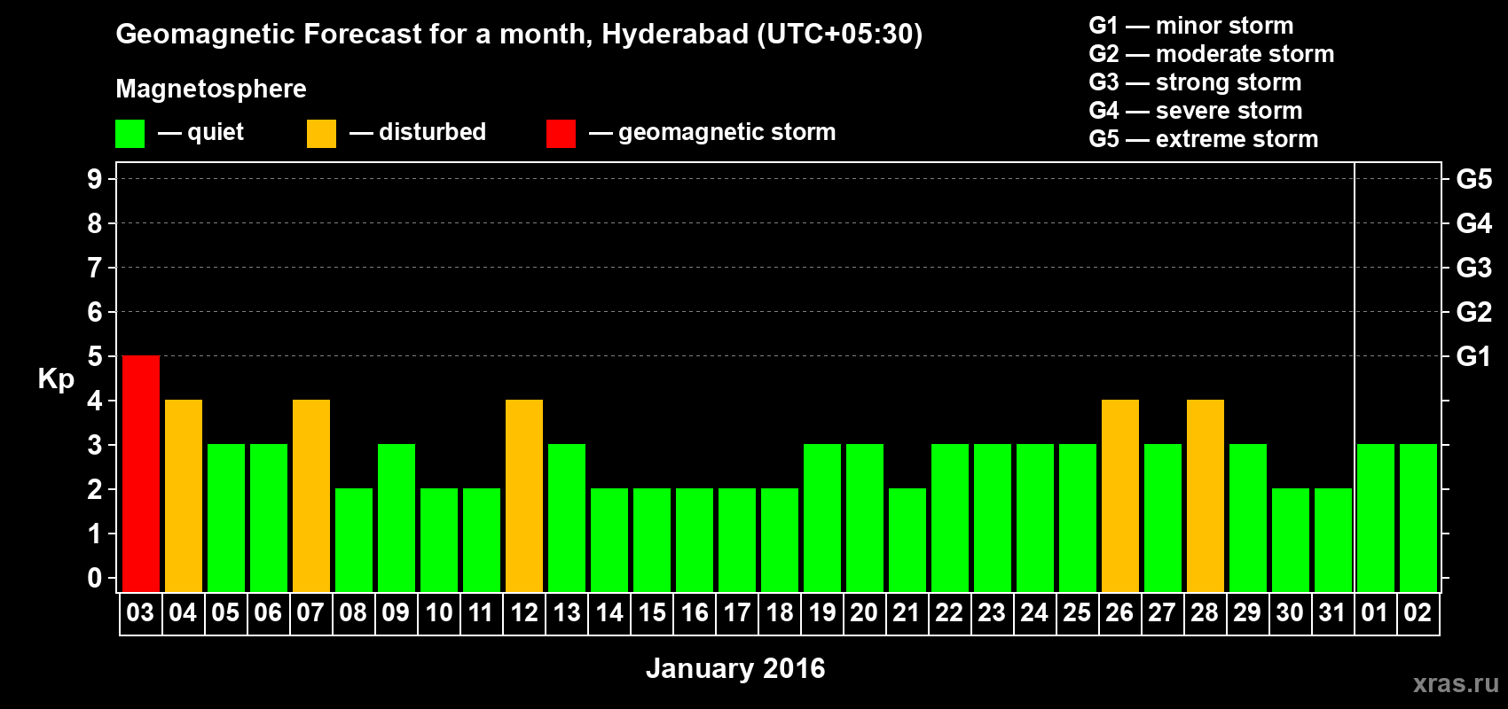The height and width of the screenshot is (709, 1508).
Task: Click date label 11 on the axis
Action: coord(481,613)
